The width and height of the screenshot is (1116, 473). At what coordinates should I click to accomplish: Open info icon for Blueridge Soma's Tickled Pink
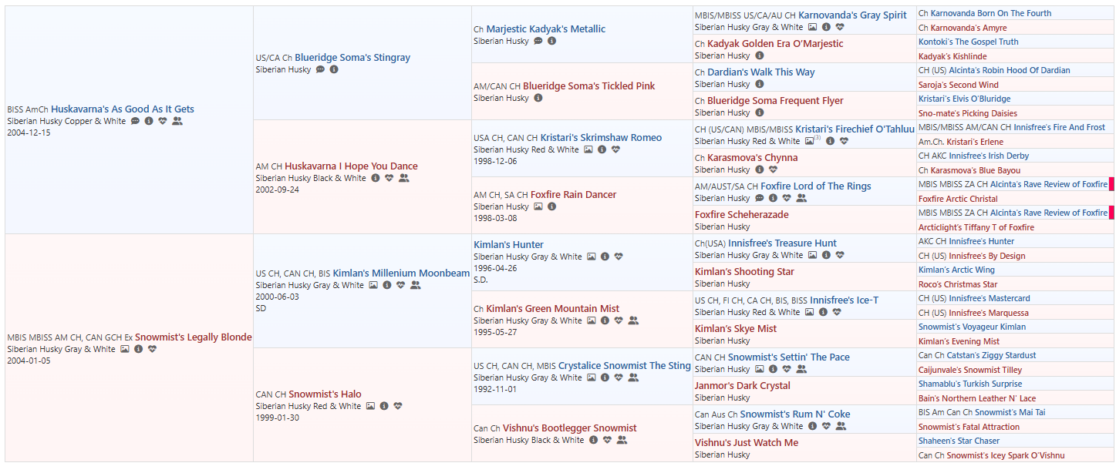[538, 98]
